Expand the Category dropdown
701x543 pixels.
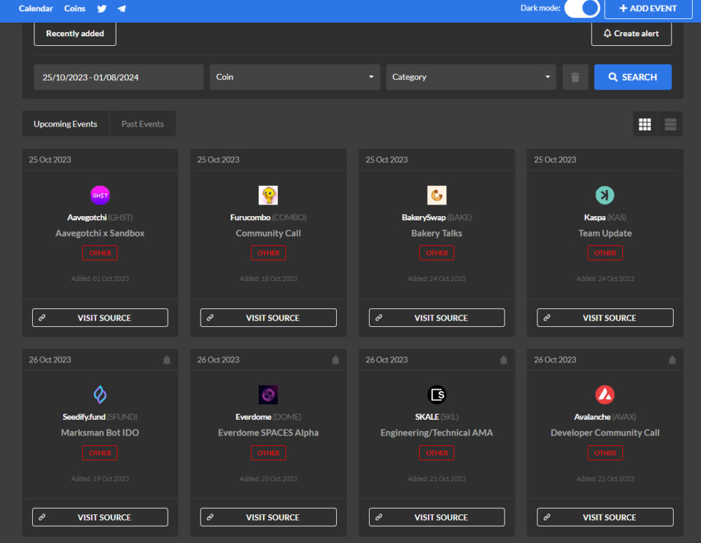tap(471, 77)
